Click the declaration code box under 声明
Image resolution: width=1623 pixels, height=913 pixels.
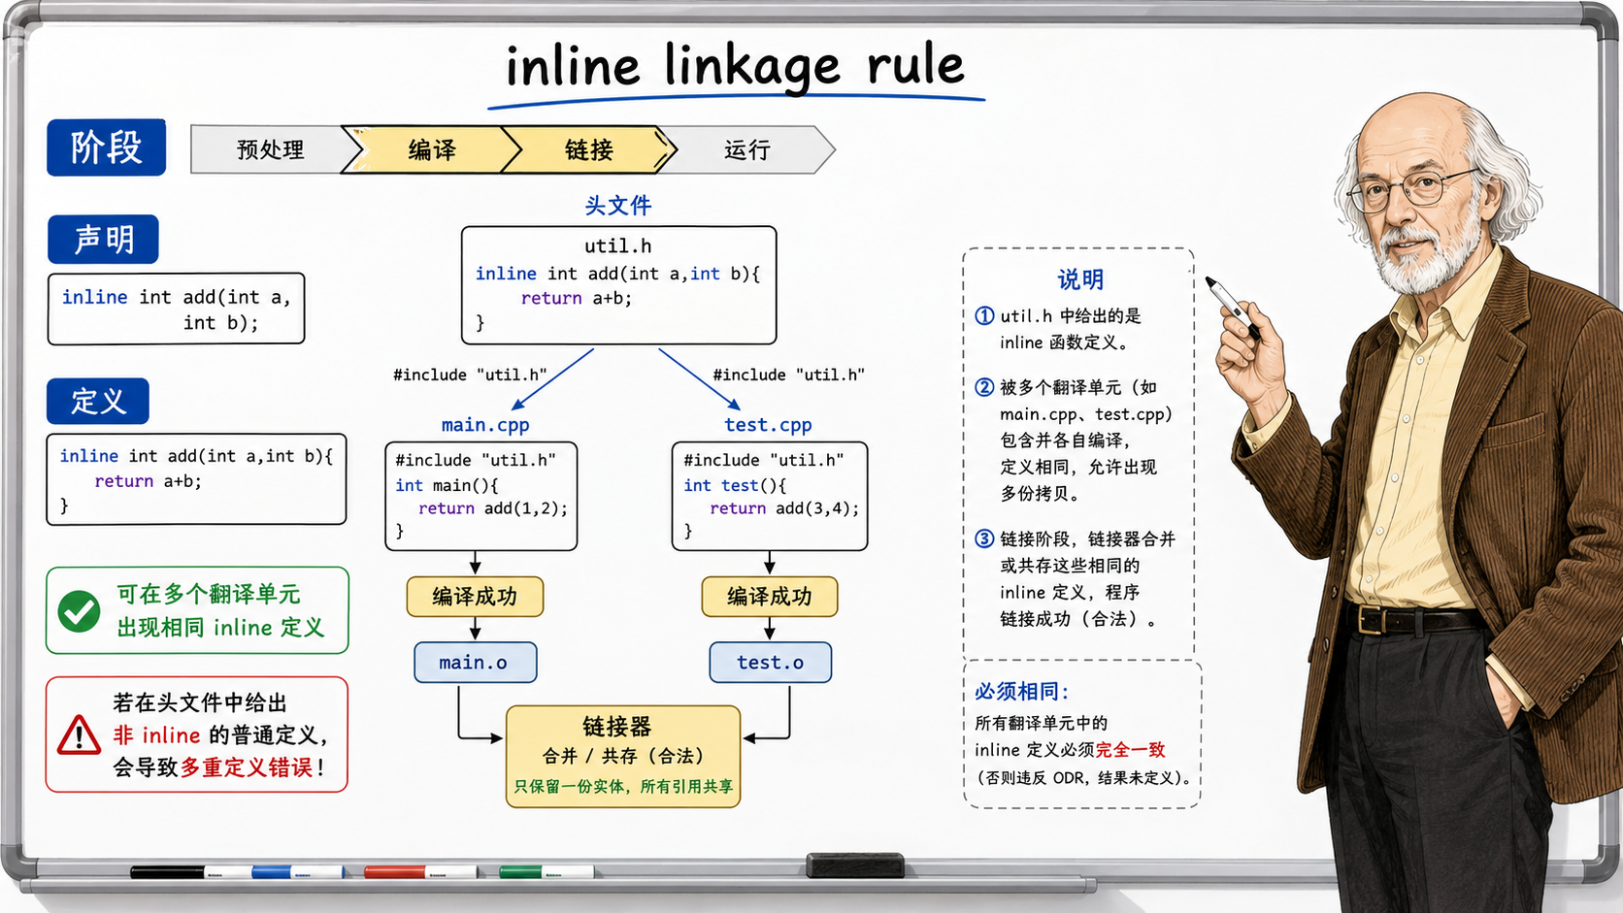click(x=176, y=309)
